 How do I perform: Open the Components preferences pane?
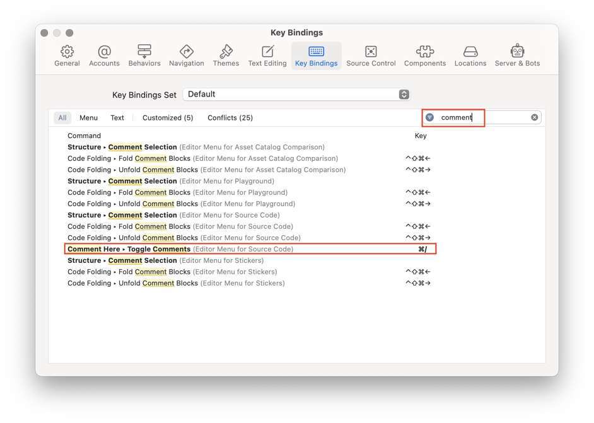pos(425,55)
